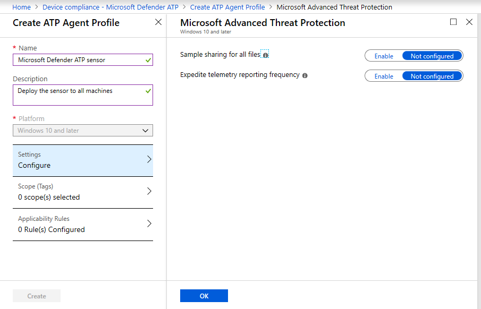Click into the Description text box
481x309 pixels.
coord(79,95)
